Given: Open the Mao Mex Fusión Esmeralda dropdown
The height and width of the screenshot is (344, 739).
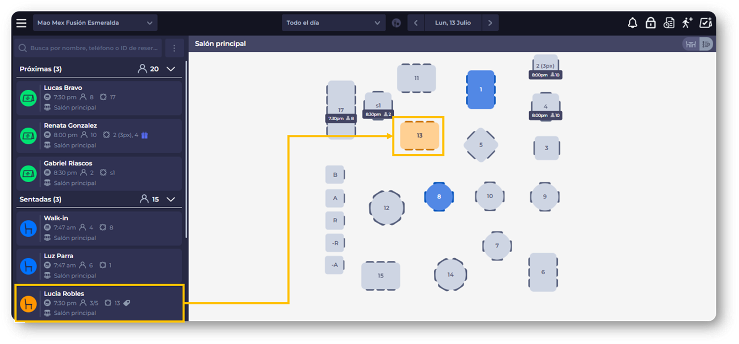Looking at the screenshot, I should pyautogui.click(x=95, y=23).
